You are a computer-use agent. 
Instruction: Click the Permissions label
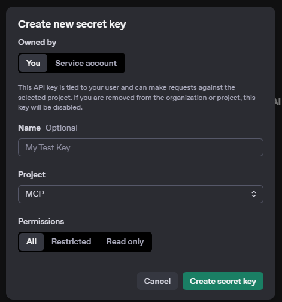pos(41,221)
